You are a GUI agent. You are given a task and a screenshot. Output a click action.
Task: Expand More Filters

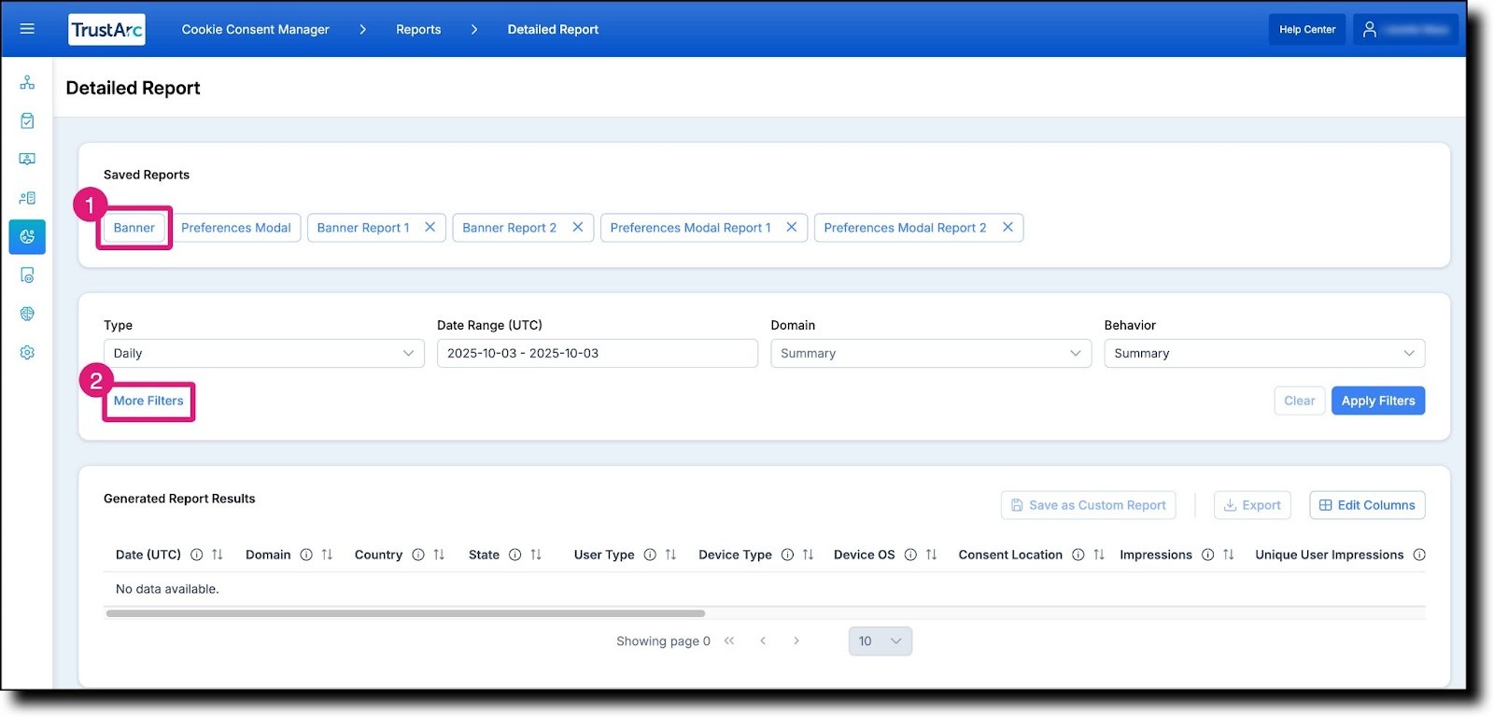click(148, 401)
